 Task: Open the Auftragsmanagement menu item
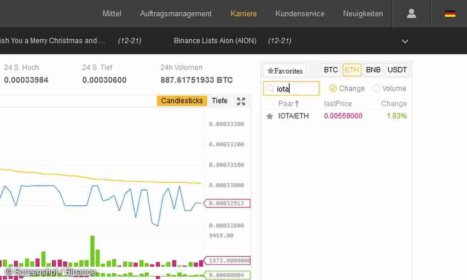point(176,14)
